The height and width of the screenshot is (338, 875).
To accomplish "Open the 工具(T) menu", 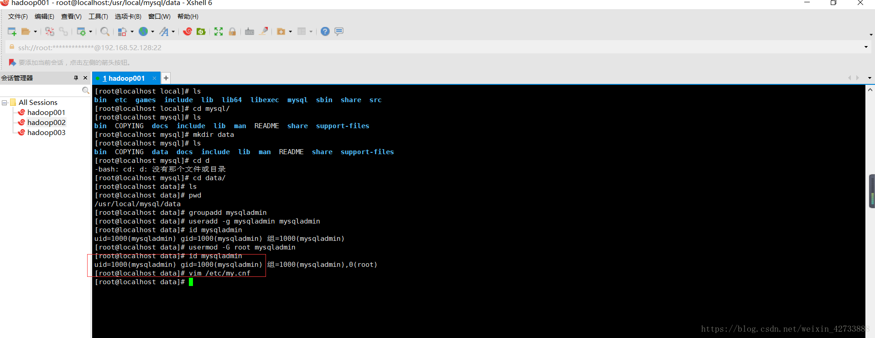I will click(x=98, y=16).
